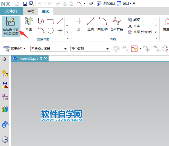Expand the 直接草图 group options arrow
The height and width of the screenshot is (146, 169).
tap(68, 39)
